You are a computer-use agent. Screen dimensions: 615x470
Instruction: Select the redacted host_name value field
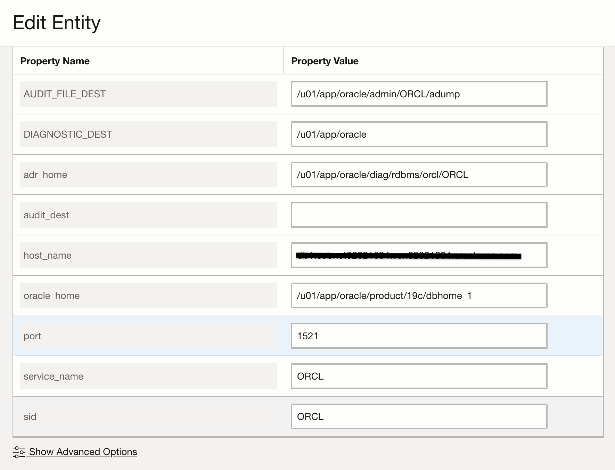tap(419, 255)
